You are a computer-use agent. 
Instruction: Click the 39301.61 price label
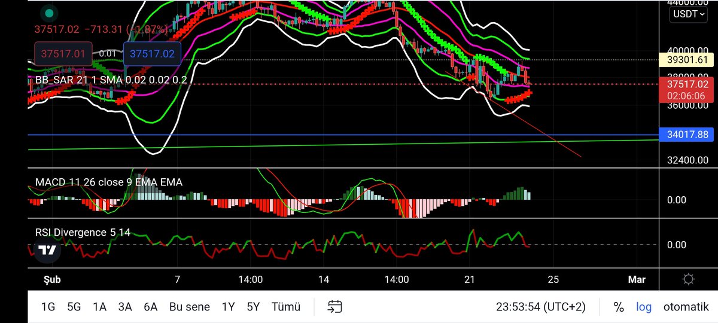pos(686,59)
